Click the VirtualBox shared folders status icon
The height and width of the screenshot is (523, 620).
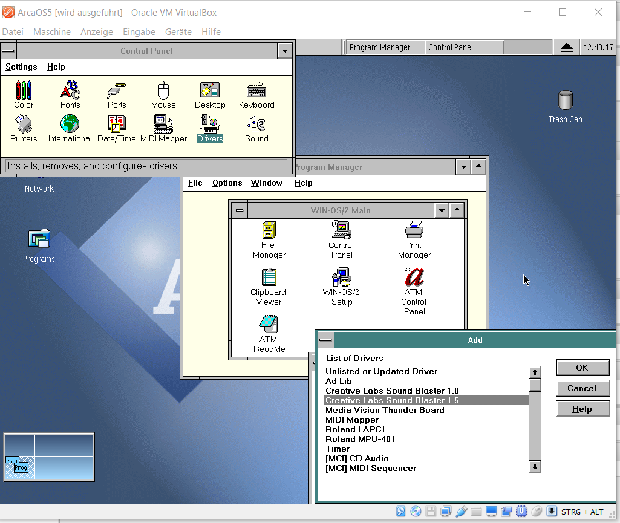point(476,511)
